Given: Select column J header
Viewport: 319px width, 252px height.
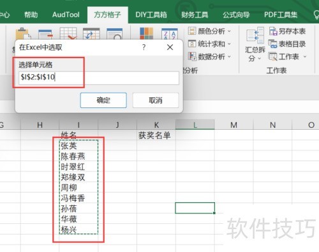Looking at the screenshot, I should click(x=117, y=125).
